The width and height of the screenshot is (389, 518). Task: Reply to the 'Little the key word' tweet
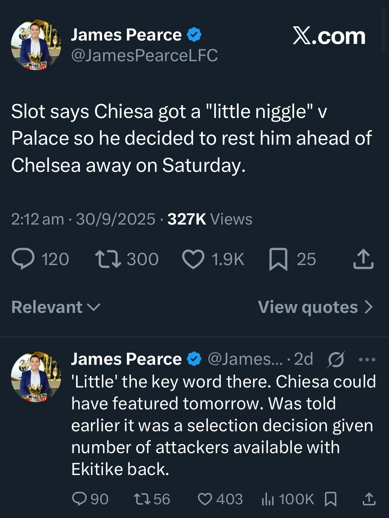(79, 499)
